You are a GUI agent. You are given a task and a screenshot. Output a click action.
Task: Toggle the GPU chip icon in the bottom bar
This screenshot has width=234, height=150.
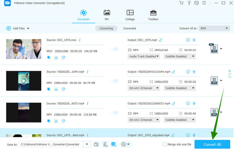114,144
